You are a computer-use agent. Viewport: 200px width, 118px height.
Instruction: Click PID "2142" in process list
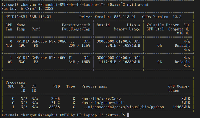(x=56, y=103)
